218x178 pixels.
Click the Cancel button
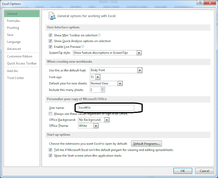click(x=204, y=171)
